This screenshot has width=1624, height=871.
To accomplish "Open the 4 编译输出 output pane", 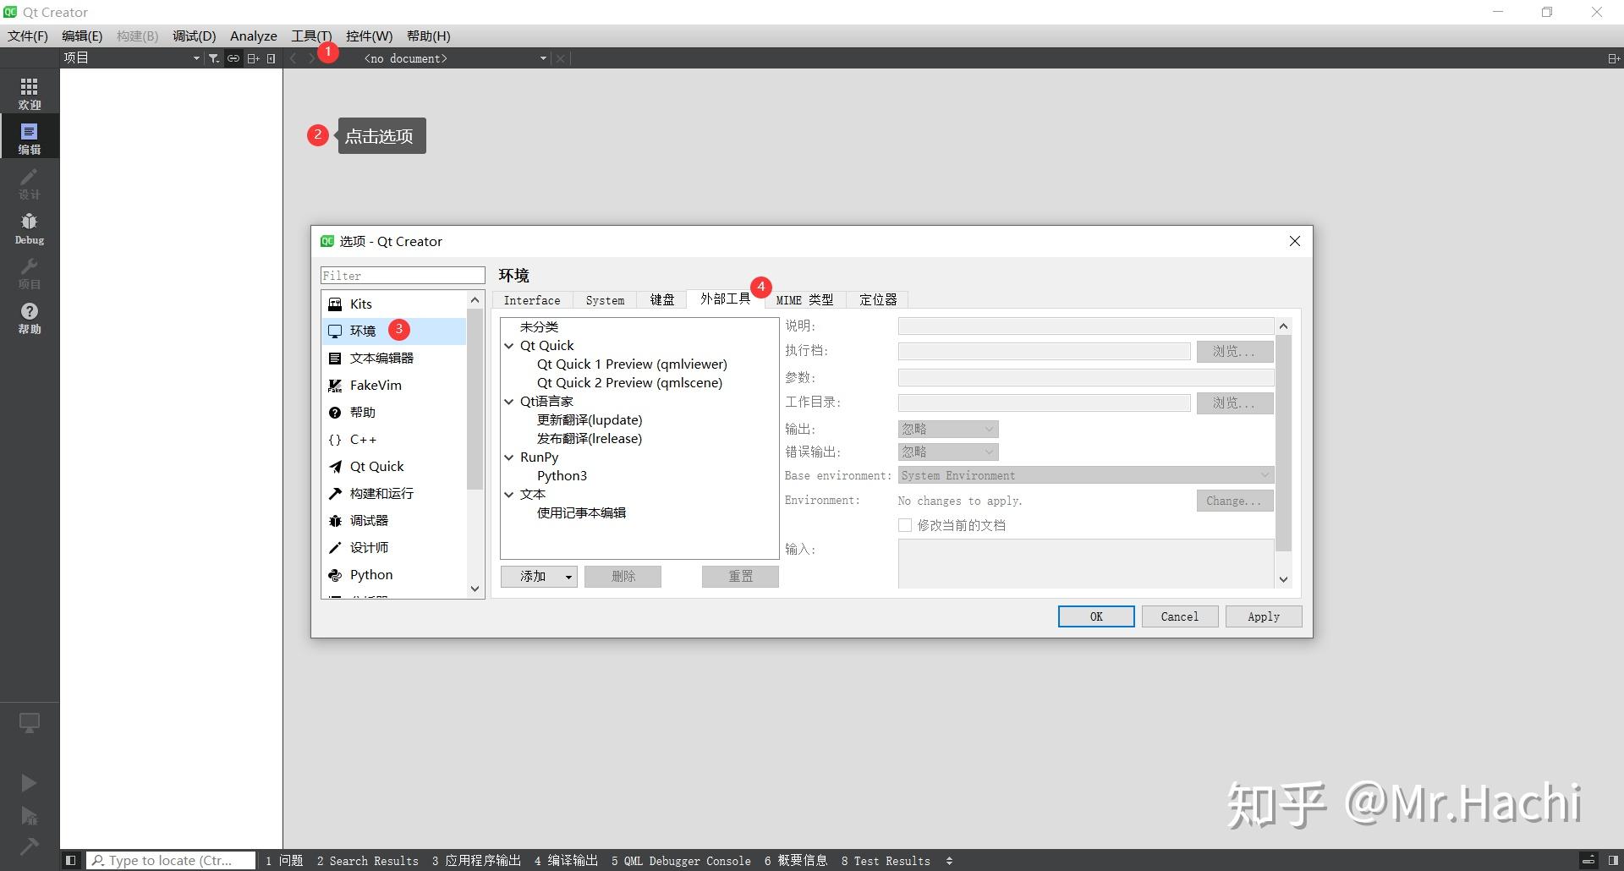I will 566,861.
